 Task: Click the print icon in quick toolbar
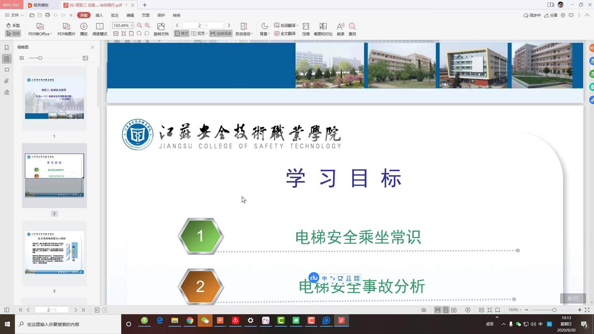pos(47,15)
